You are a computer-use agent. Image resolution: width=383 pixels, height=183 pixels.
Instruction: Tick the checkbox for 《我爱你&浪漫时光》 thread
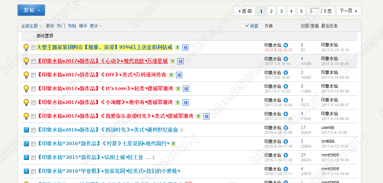[33, 116]
